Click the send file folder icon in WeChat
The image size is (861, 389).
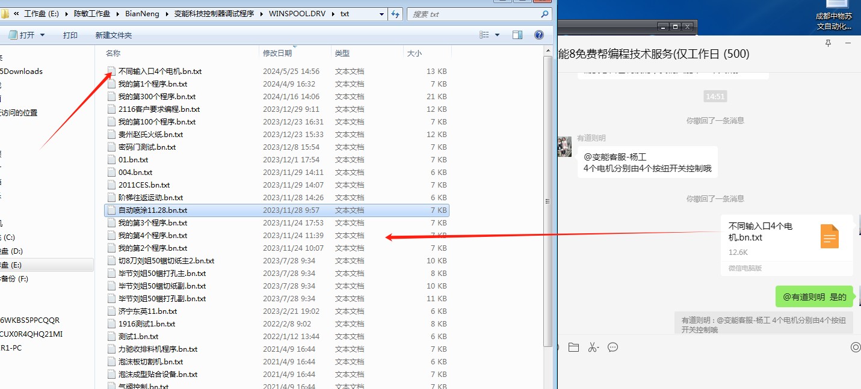coord(573,347)
